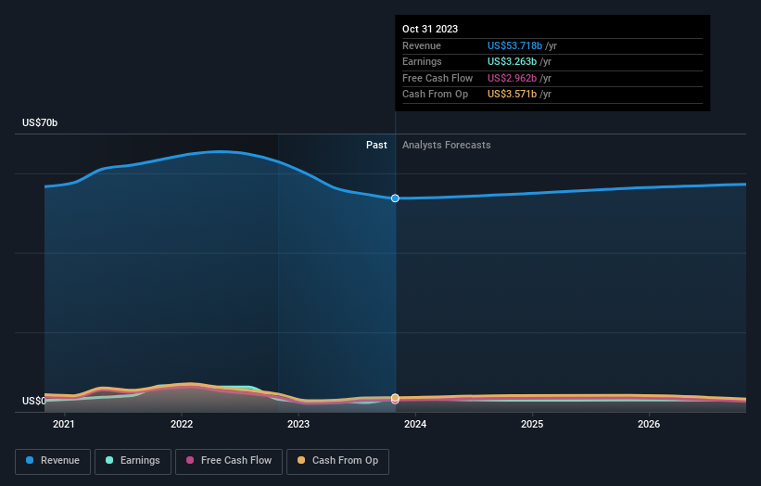Toggle the Earnings legend button
761x486 pixels.
tap(133, 461)
